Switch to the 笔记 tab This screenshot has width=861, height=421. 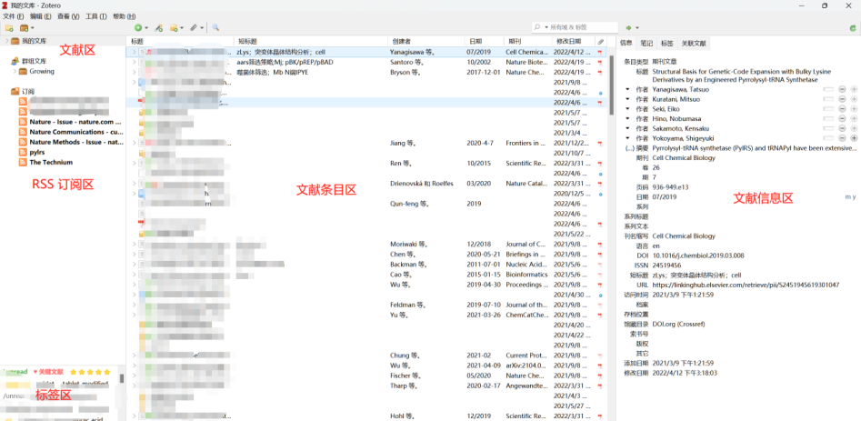point(646,43)
